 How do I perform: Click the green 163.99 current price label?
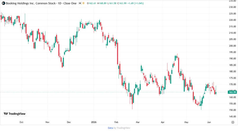click(232, 92)
